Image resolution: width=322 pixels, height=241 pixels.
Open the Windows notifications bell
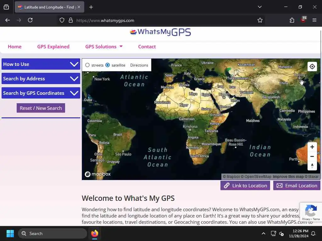point(313,233)
